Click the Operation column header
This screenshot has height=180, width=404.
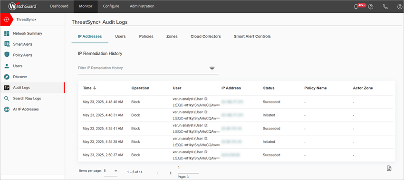(140, 88)
